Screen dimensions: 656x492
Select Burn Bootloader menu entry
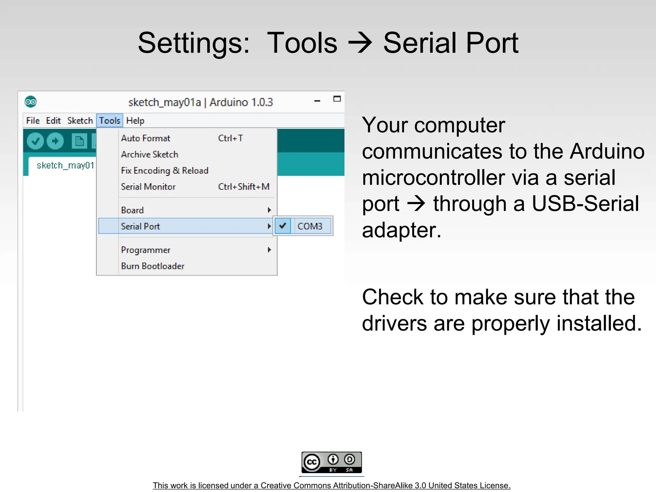[x=152, y=266]
